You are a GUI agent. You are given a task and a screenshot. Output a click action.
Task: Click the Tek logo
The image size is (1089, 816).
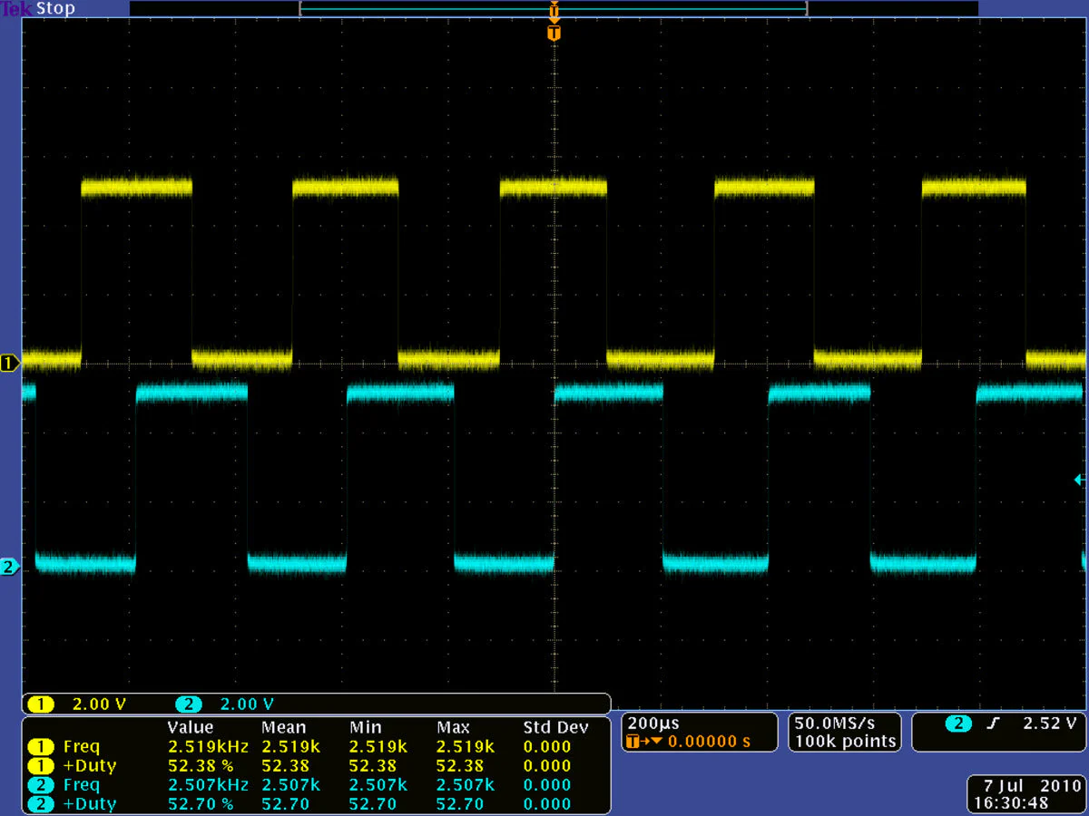(15, 9)
